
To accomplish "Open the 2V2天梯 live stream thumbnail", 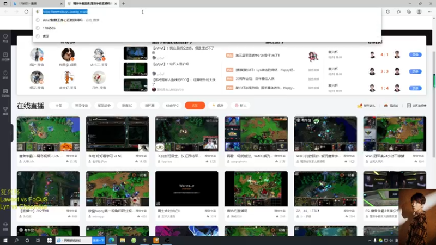I will tap(48, 188).
